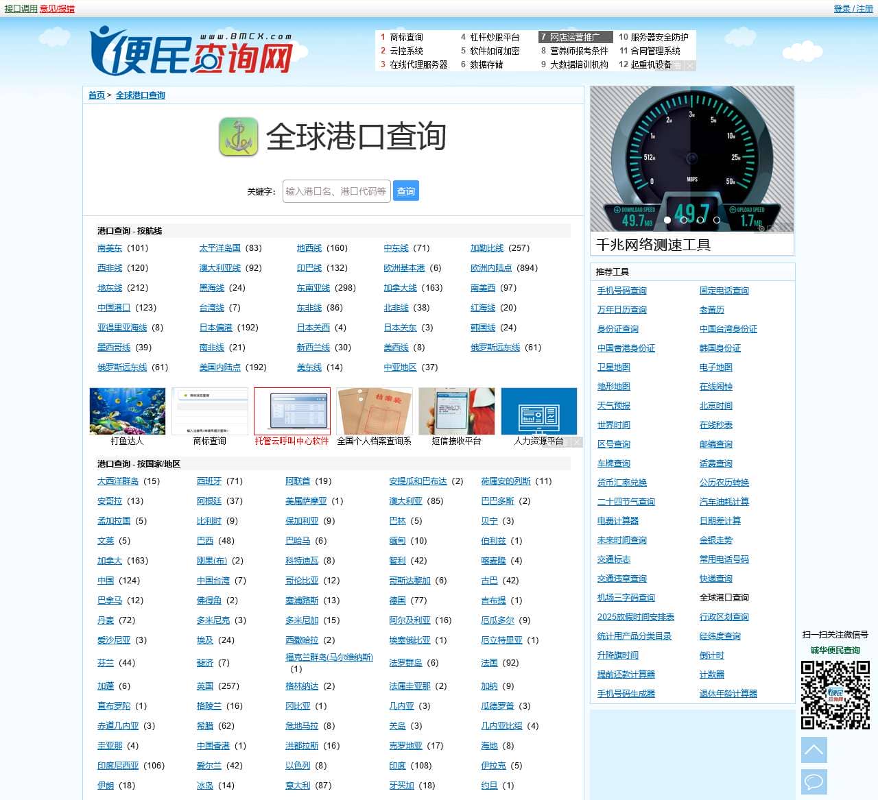The height and width of the screenshot is (800, 878).
Task: Open 天气预报 tool link
Action: pos(614,406)
